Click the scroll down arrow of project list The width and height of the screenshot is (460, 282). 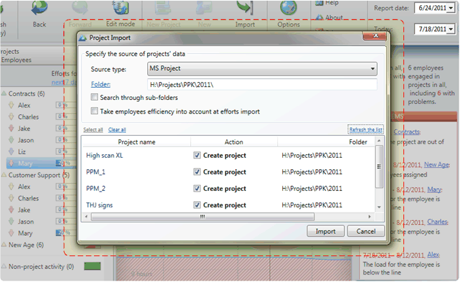379,207
